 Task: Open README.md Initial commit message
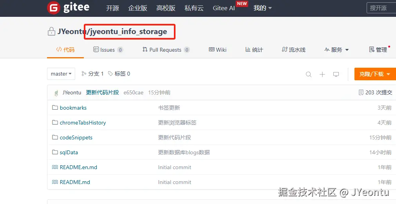tap(175, 182)
